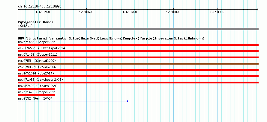The width and height of the screenshot is (267, 122).
Task: Select the red bar under nsv571463
Action: (138, 45)
